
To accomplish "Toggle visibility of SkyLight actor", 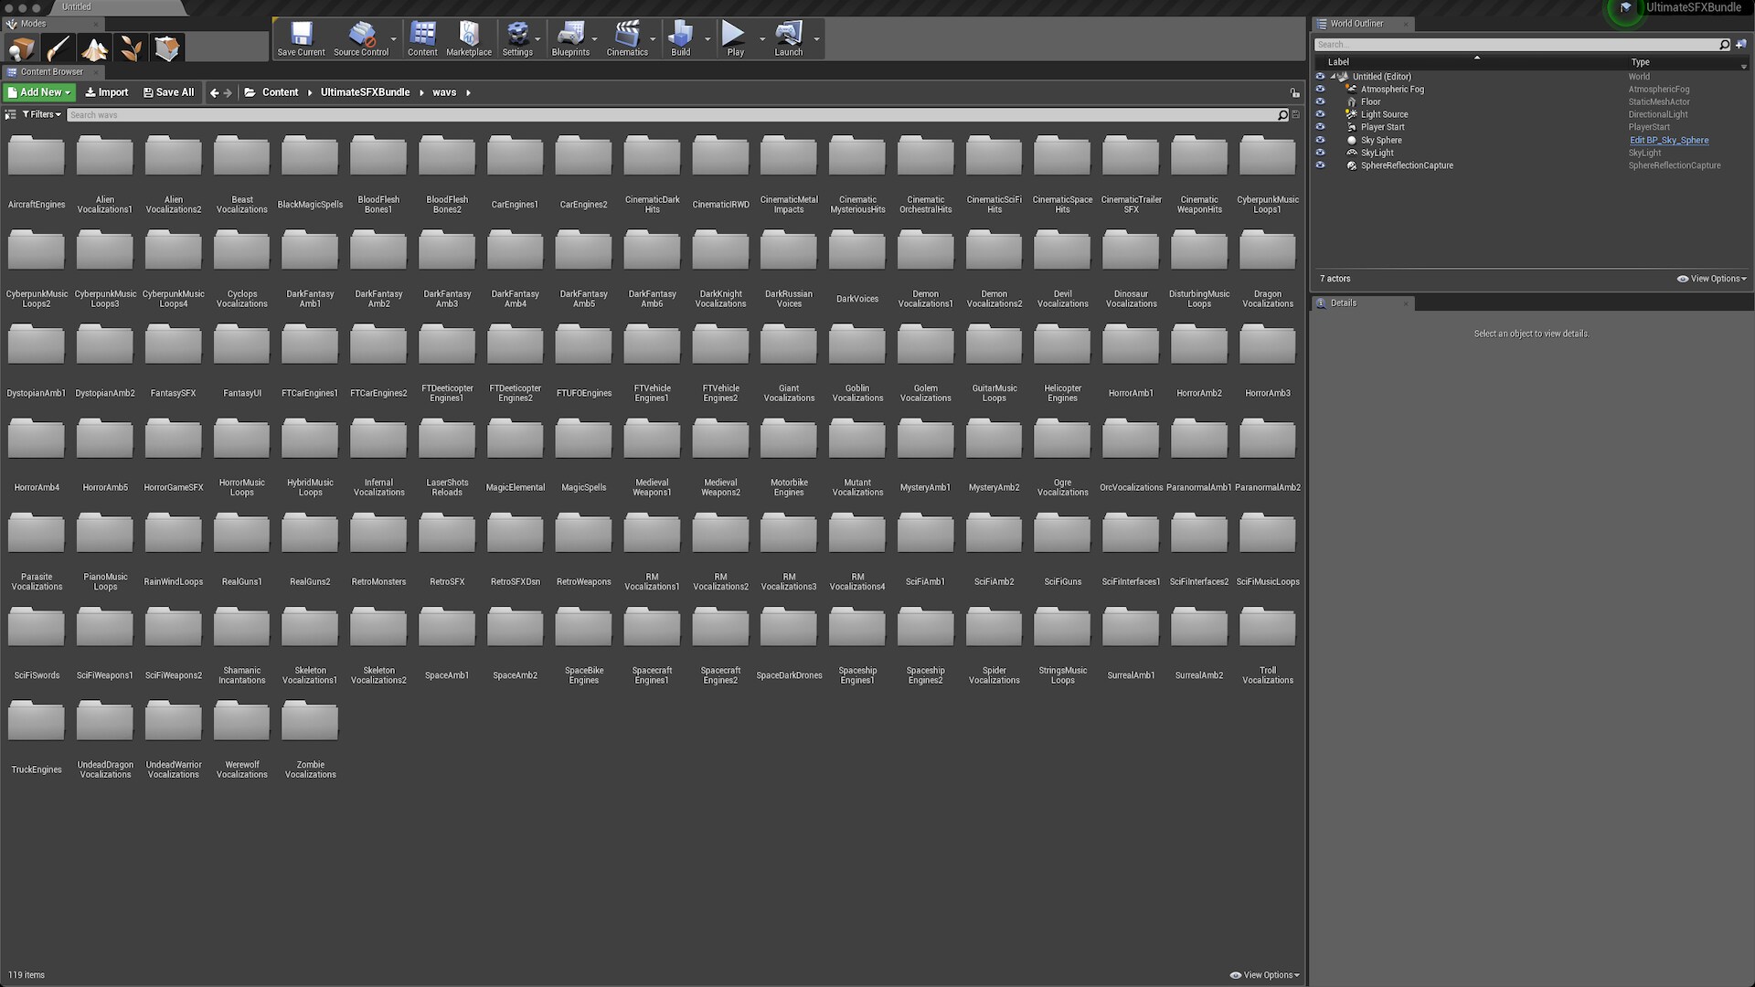I will coord(1320,153).
